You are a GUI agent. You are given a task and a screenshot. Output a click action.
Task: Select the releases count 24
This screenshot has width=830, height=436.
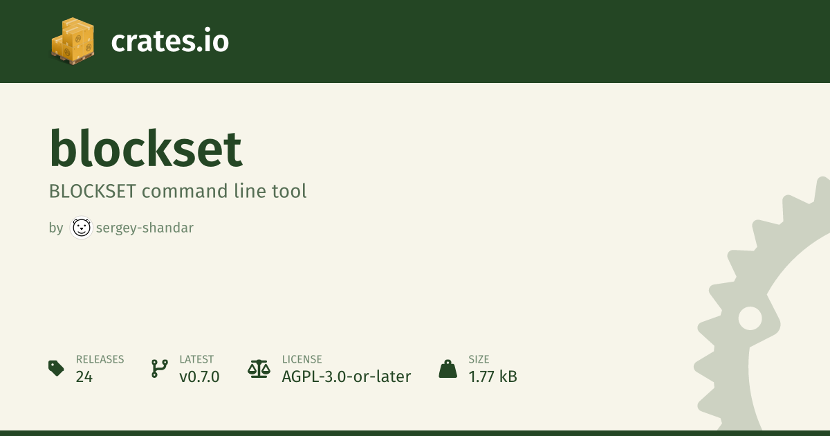pyautogui.click(x=84, y=376)
